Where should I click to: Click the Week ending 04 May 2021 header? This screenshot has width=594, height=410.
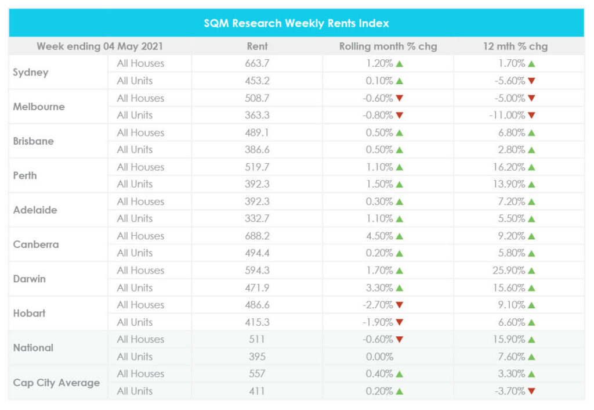[100, 46]
